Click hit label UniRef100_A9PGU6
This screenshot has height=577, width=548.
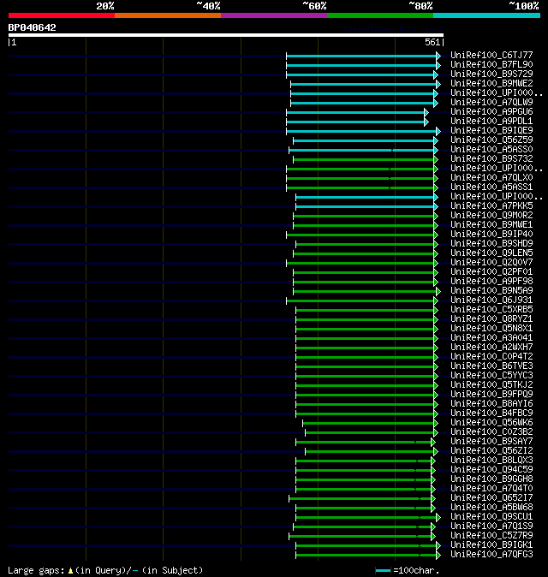[491, 111]
